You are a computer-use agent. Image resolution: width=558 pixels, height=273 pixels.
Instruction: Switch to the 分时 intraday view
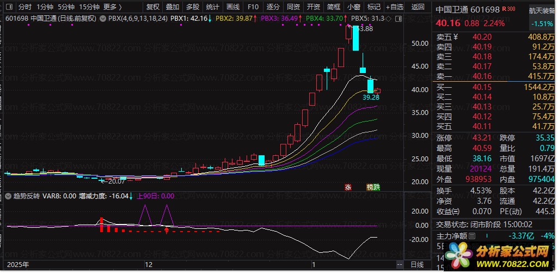tap(25, 7)
